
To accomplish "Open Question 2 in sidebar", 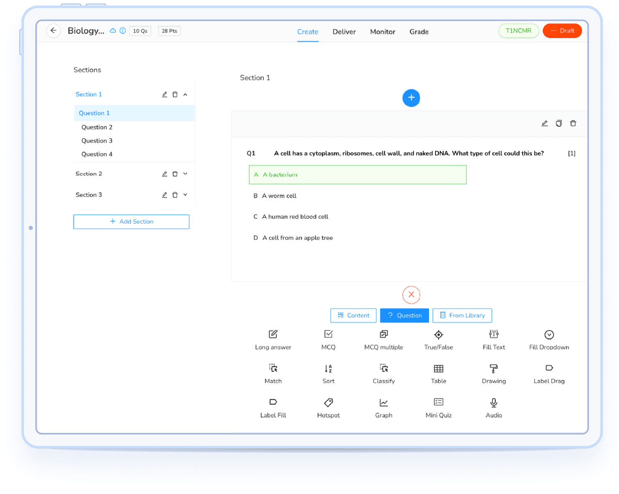I will (97, 127).
